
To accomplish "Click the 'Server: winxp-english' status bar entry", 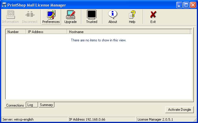I will point(34,119).
